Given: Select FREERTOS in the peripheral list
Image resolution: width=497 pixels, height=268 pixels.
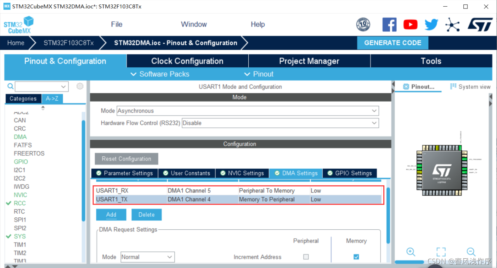Looking at the screenshot, I should (x=29, y=153).
